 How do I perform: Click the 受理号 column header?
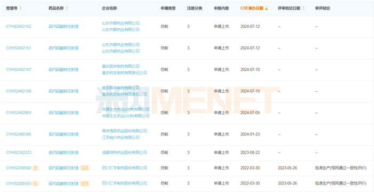click(x=12, y=8)
